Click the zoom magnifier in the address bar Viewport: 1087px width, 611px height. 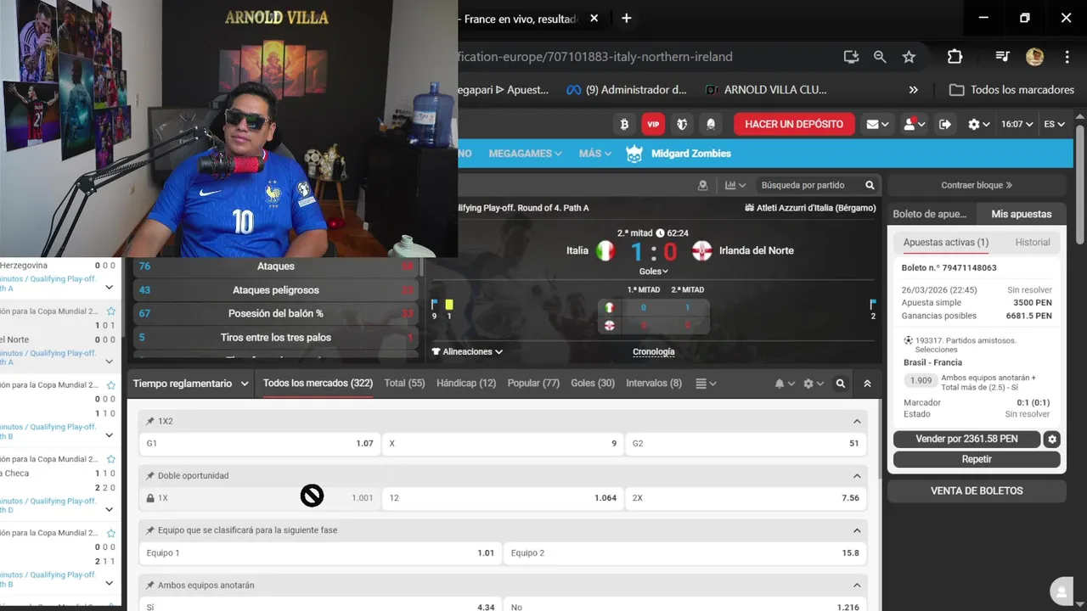(880, 57)
